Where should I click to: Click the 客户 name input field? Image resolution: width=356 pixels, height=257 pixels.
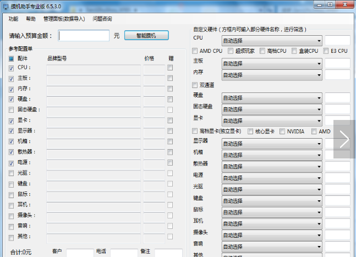tap(80, 253)
